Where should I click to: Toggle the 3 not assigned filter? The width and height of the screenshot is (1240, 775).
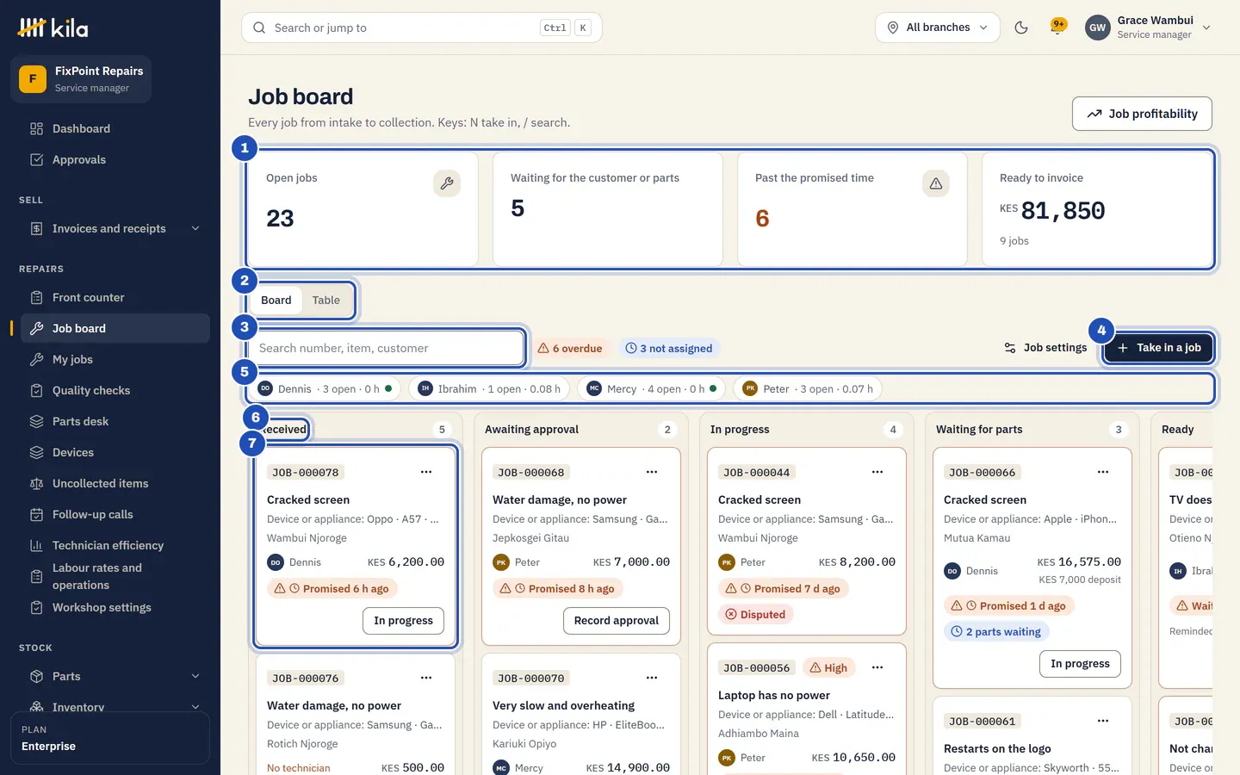(669, 348)
